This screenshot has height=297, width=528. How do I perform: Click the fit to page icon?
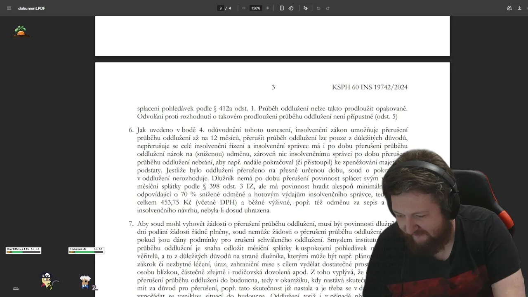coord(282,8)
